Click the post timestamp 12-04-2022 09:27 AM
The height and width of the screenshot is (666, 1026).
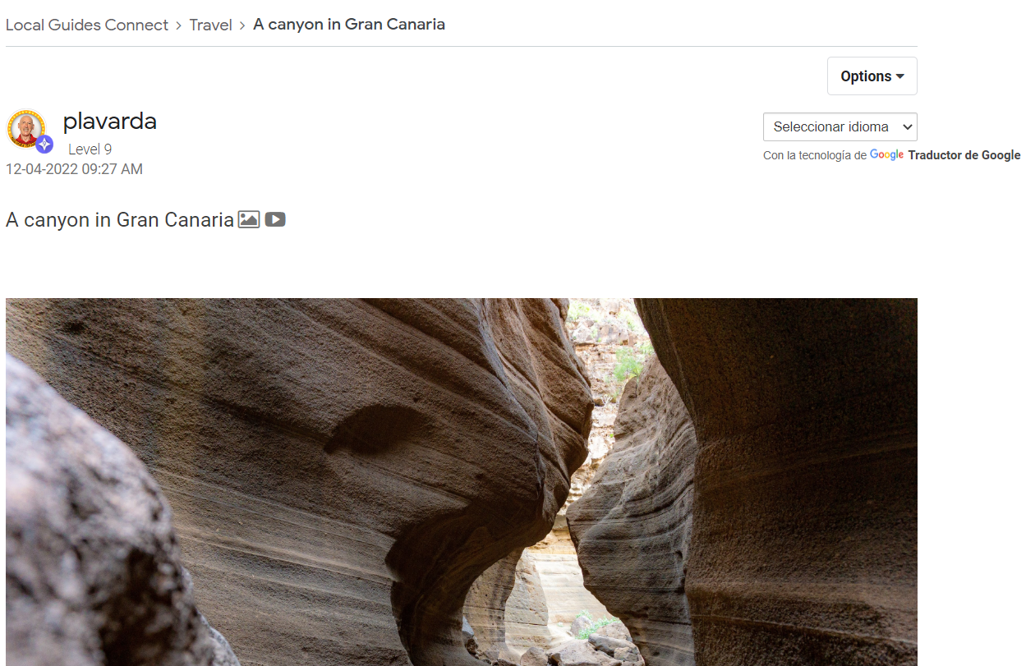point(74,169)
